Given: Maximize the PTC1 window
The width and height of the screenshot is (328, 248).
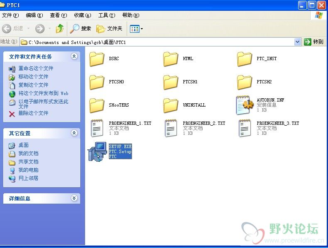Looking at the screenshot, I should [312, 5].
